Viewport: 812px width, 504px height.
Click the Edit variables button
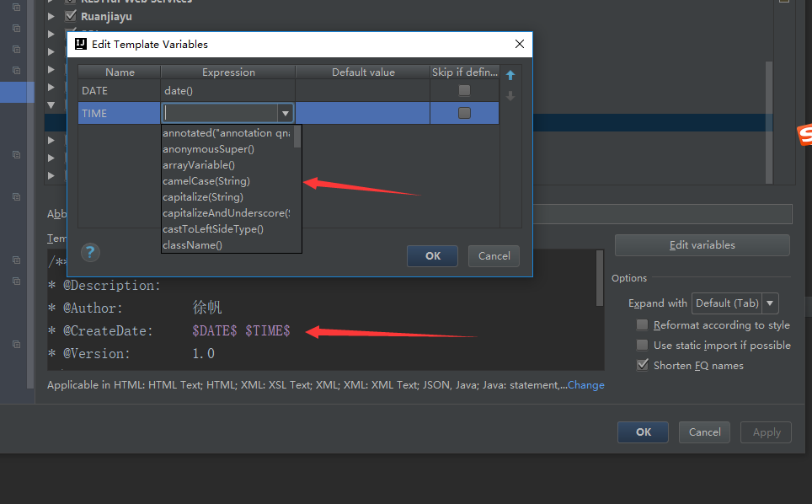pos(702,245)
